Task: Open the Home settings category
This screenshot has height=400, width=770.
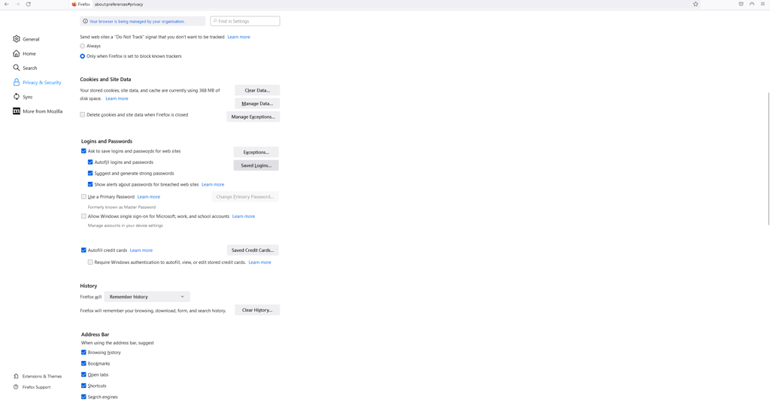Action: 29,53
